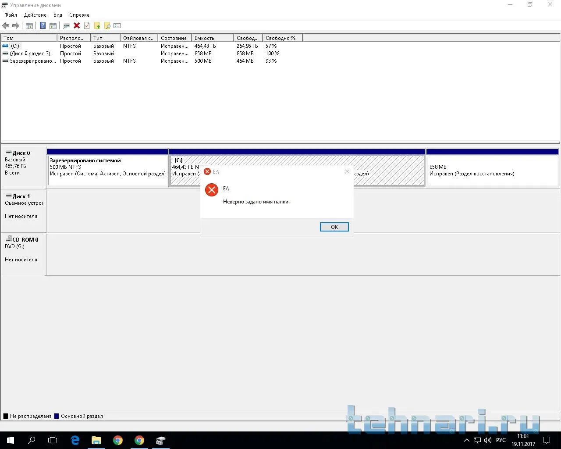Open the Действие menu
Image resolution: width=561 pixels, height=449 pixels.
pos(35,15)
